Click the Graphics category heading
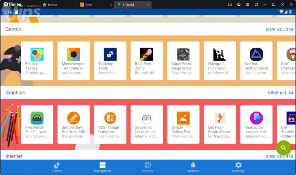The image size is (296, 175). click(15, 93)
